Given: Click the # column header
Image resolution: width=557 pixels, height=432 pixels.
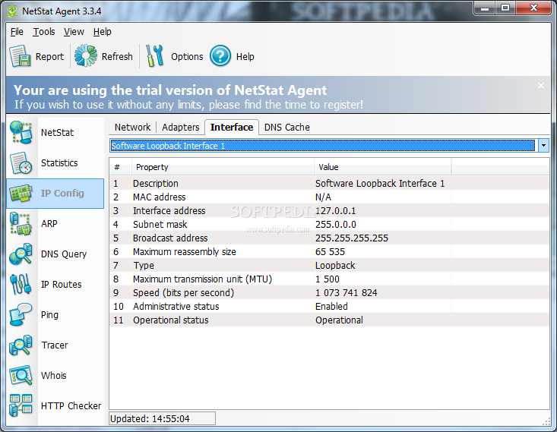Looking at the screenshot, I should point(120,167).
